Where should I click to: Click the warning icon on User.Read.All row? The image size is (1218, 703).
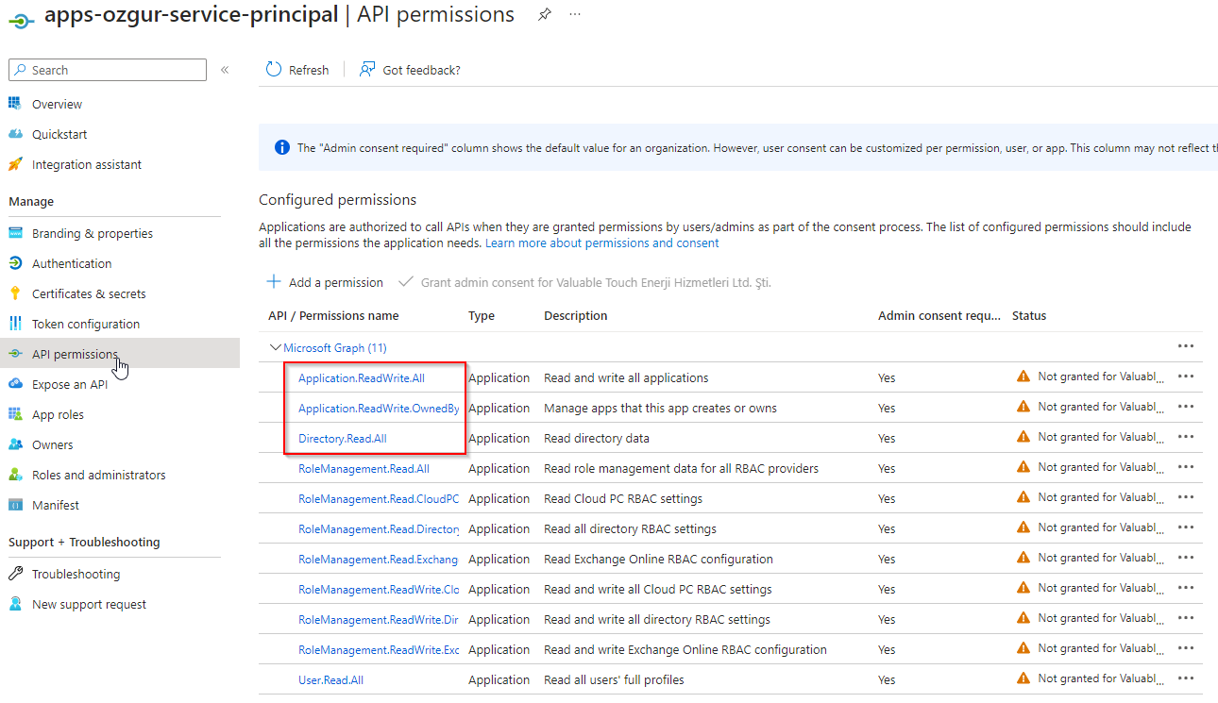point(1022,678)
